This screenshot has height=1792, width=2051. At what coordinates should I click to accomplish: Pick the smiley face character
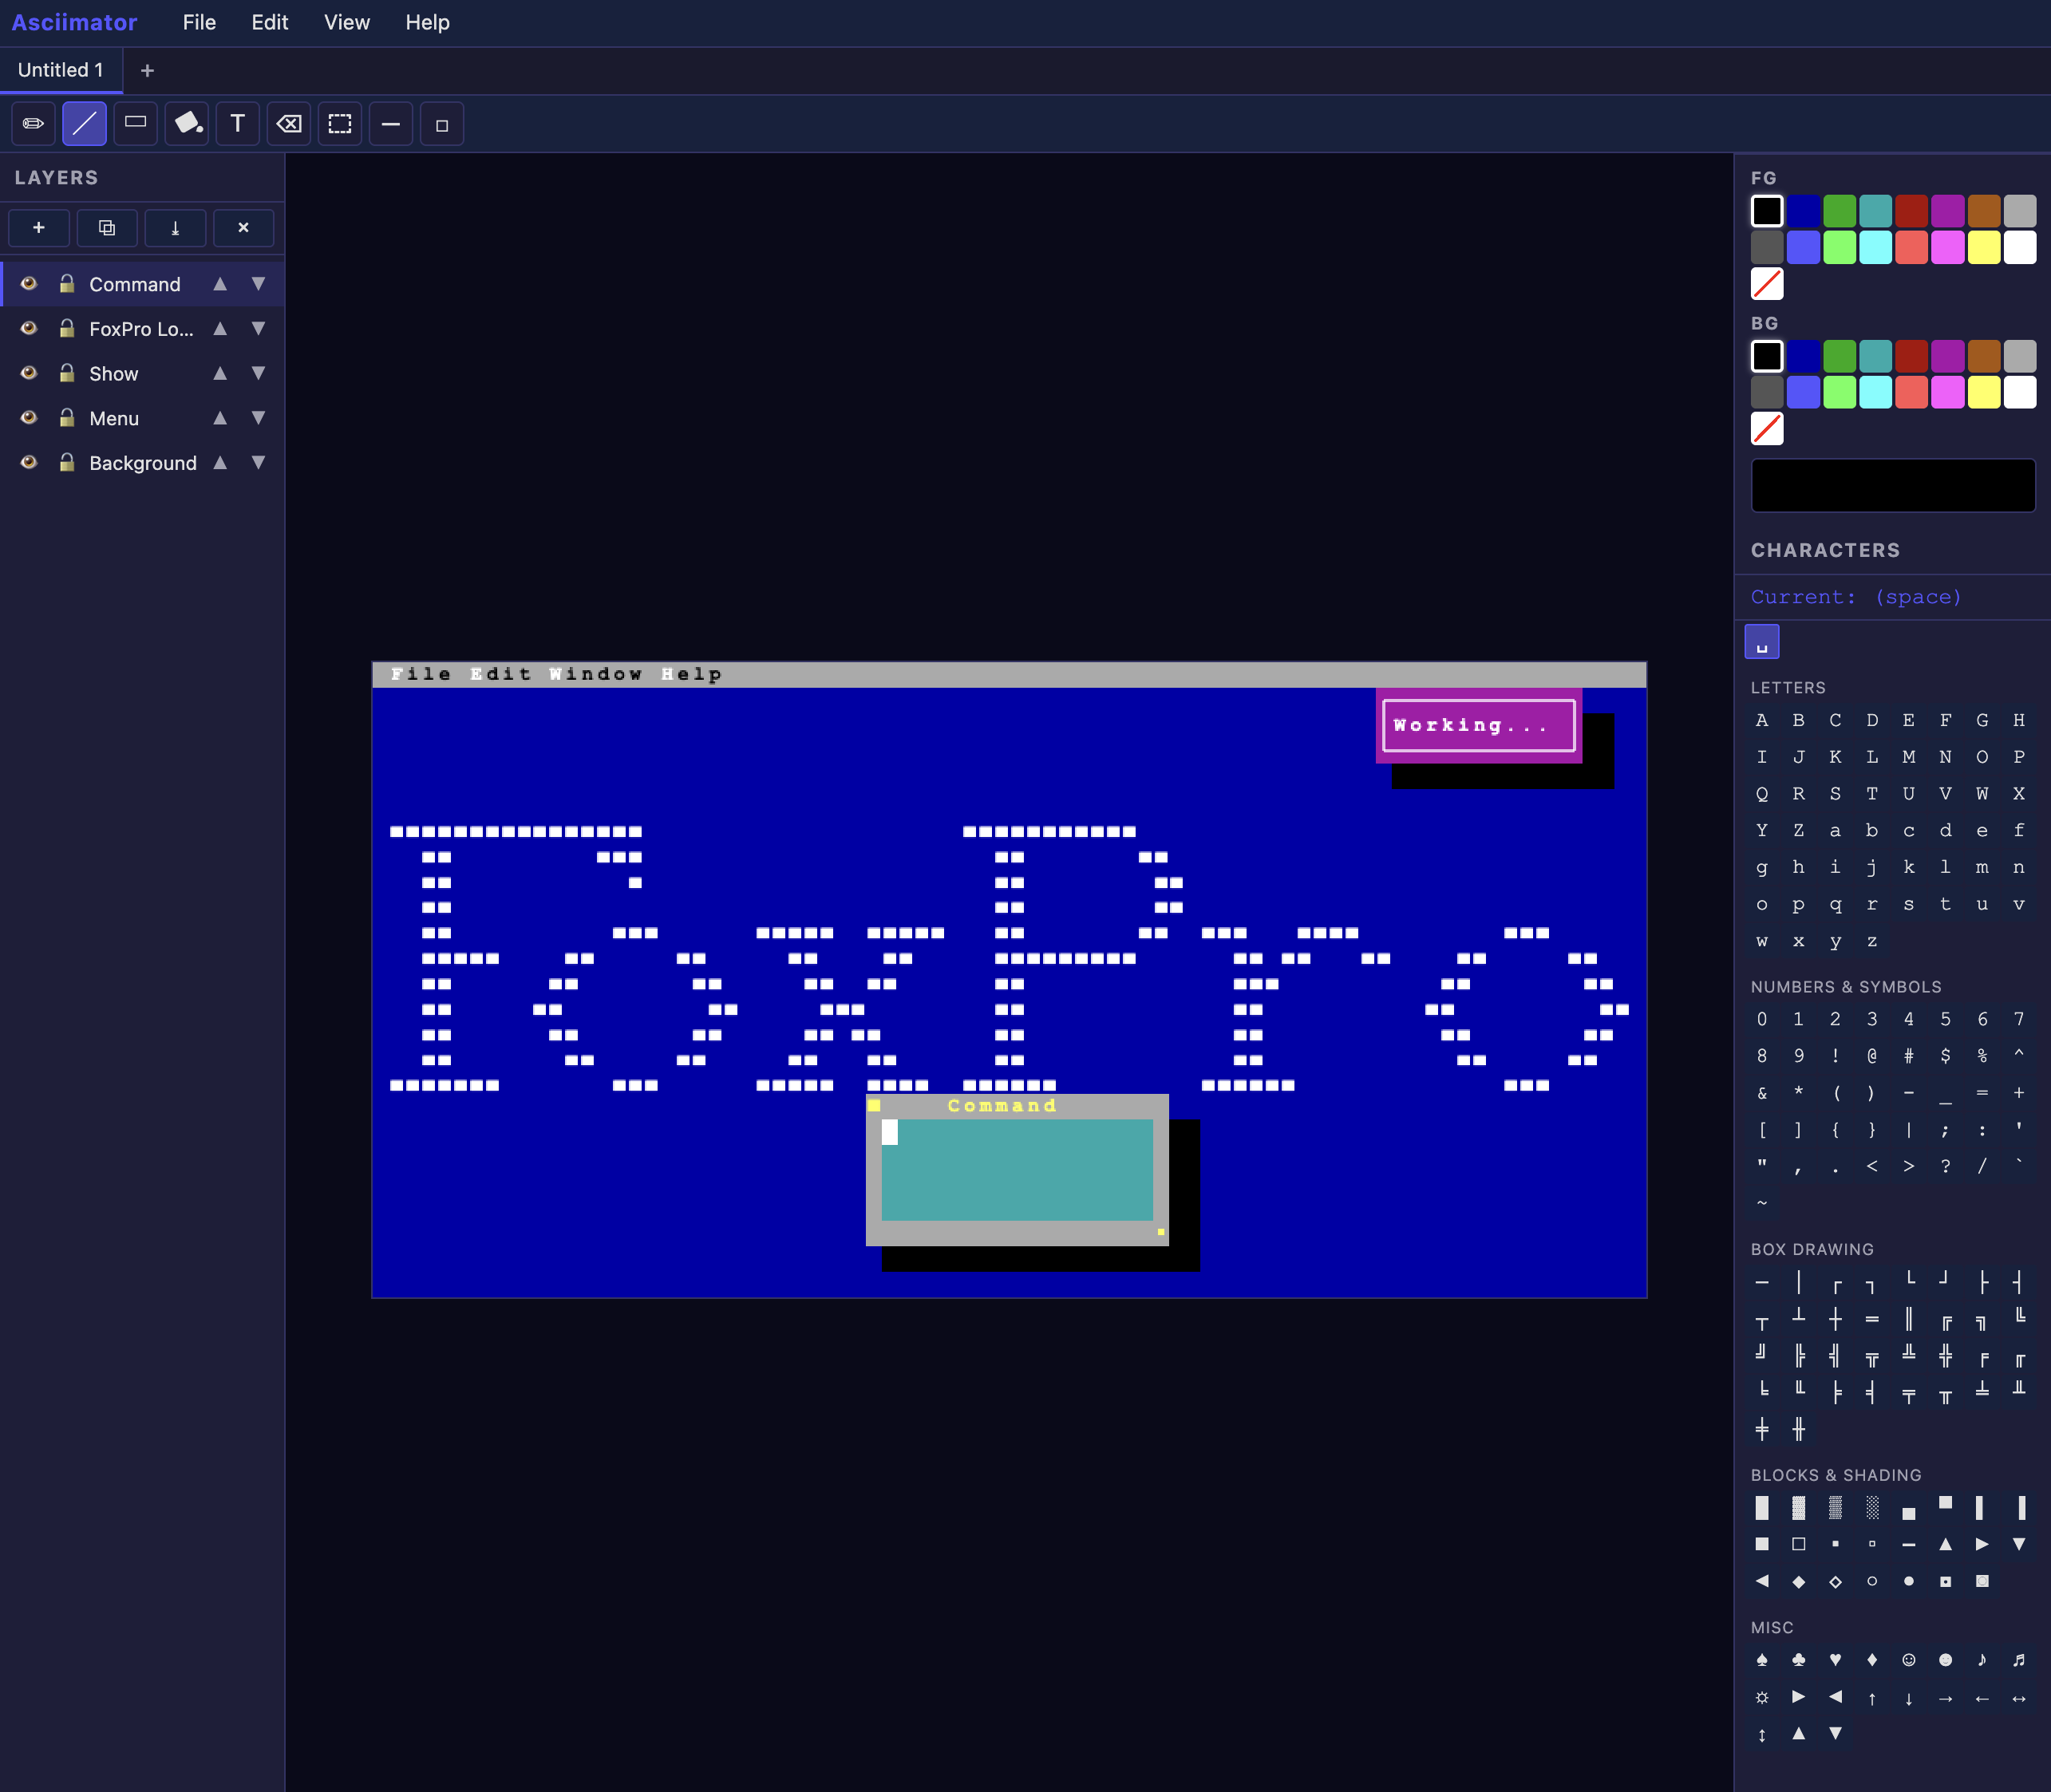click(x=1909, y=1660)
